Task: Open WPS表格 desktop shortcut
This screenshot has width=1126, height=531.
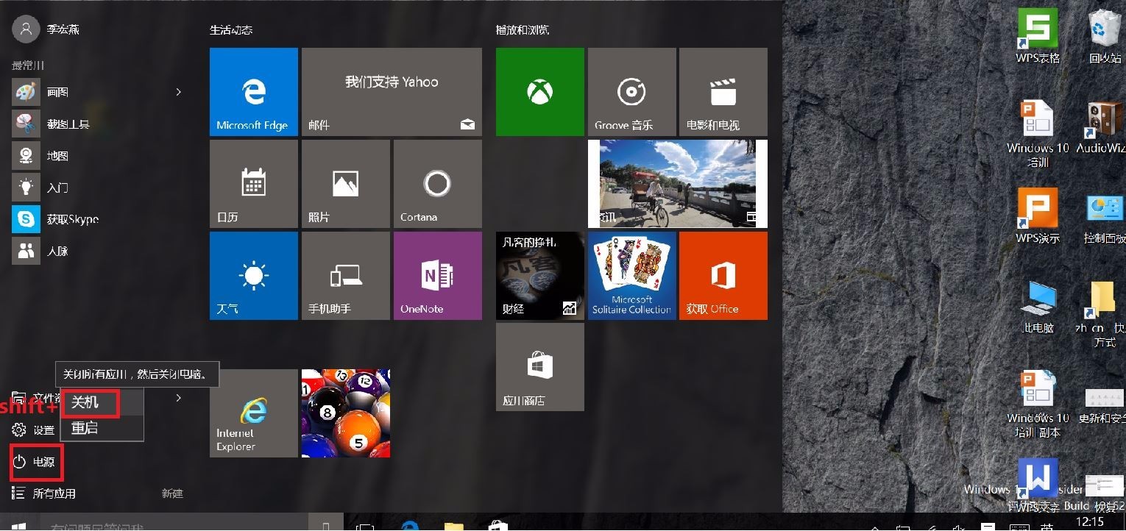Action: coord(1038,37)
